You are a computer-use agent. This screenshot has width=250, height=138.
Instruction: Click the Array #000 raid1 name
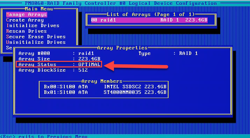pos(86,53)
